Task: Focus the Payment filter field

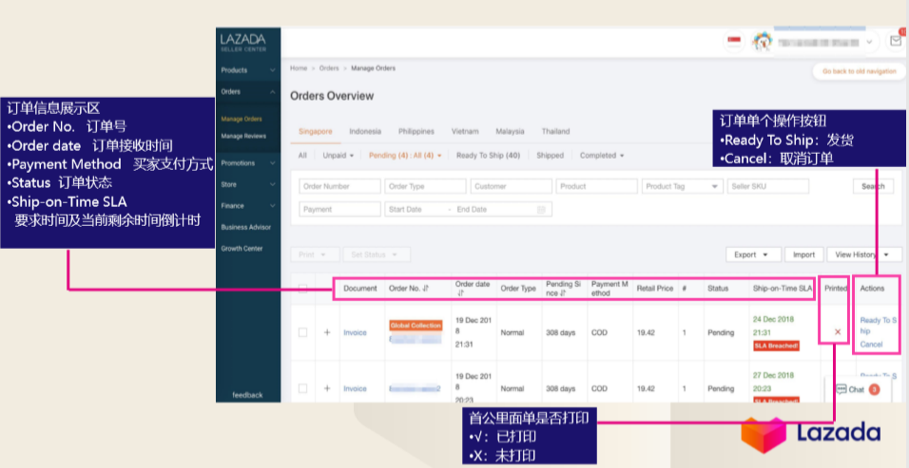Action: tap(339, 210)
